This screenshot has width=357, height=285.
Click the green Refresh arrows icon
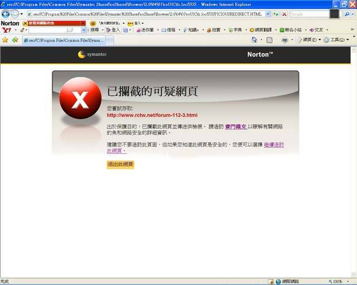click(276, 14)
